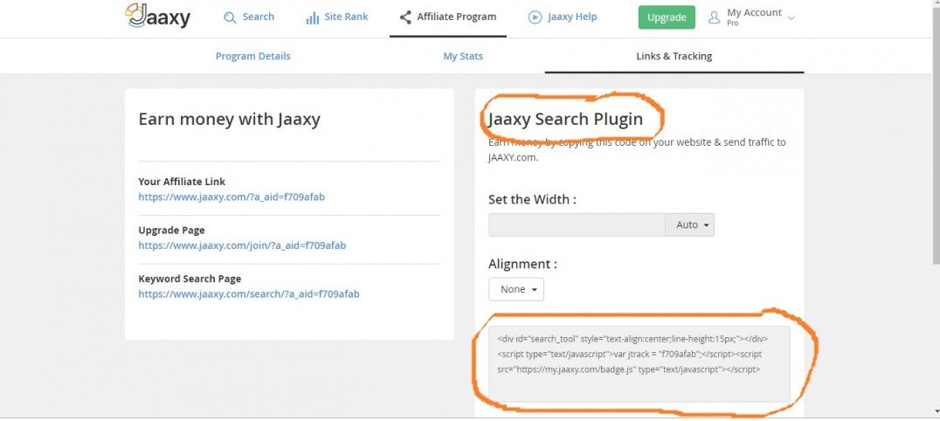
Task: Click the Jaaxy Help play icon
Action: (x=535, y=17)
